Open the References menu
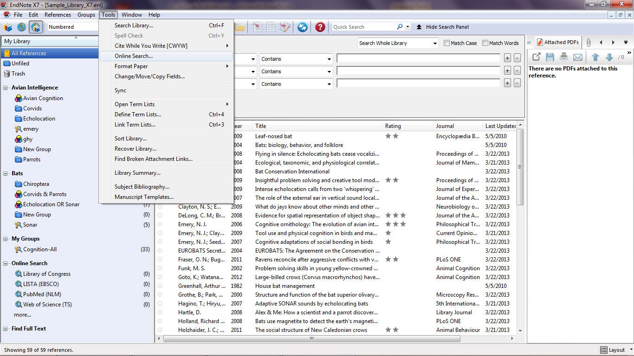 (x=58, y=15)
